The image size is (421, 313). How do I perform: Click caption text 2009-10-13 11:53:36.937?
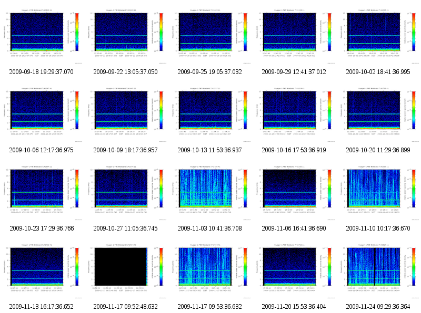click(209, 150)
